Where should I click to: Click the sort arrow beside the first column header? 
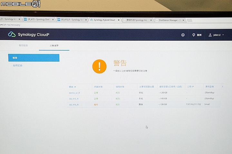pyautogui.click(x=75, y=87)
